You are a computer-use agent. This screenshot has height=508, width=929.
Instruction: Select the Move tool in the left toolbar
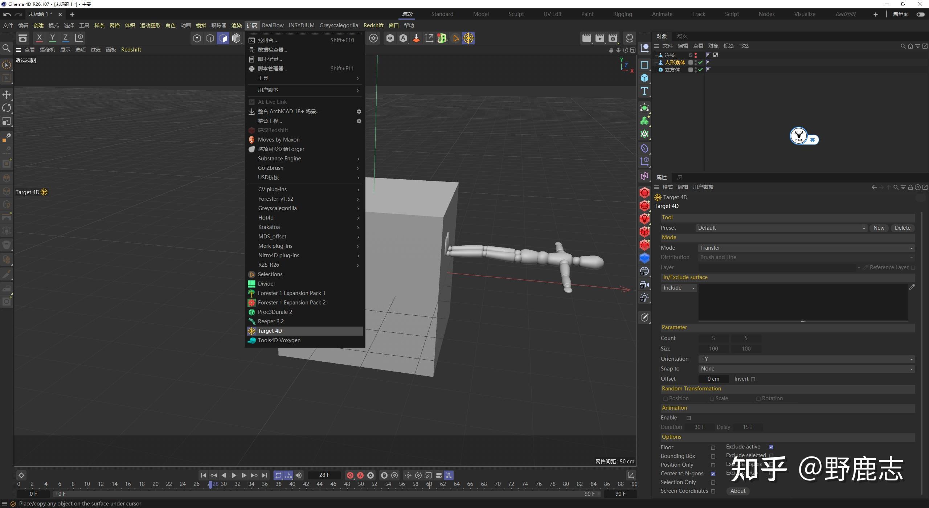pyautogui.click(x=7, y=94)
